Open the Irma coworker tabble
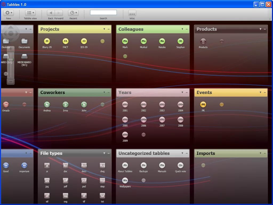The width and height of the screenshot is (273, 205). coord(66,105)
